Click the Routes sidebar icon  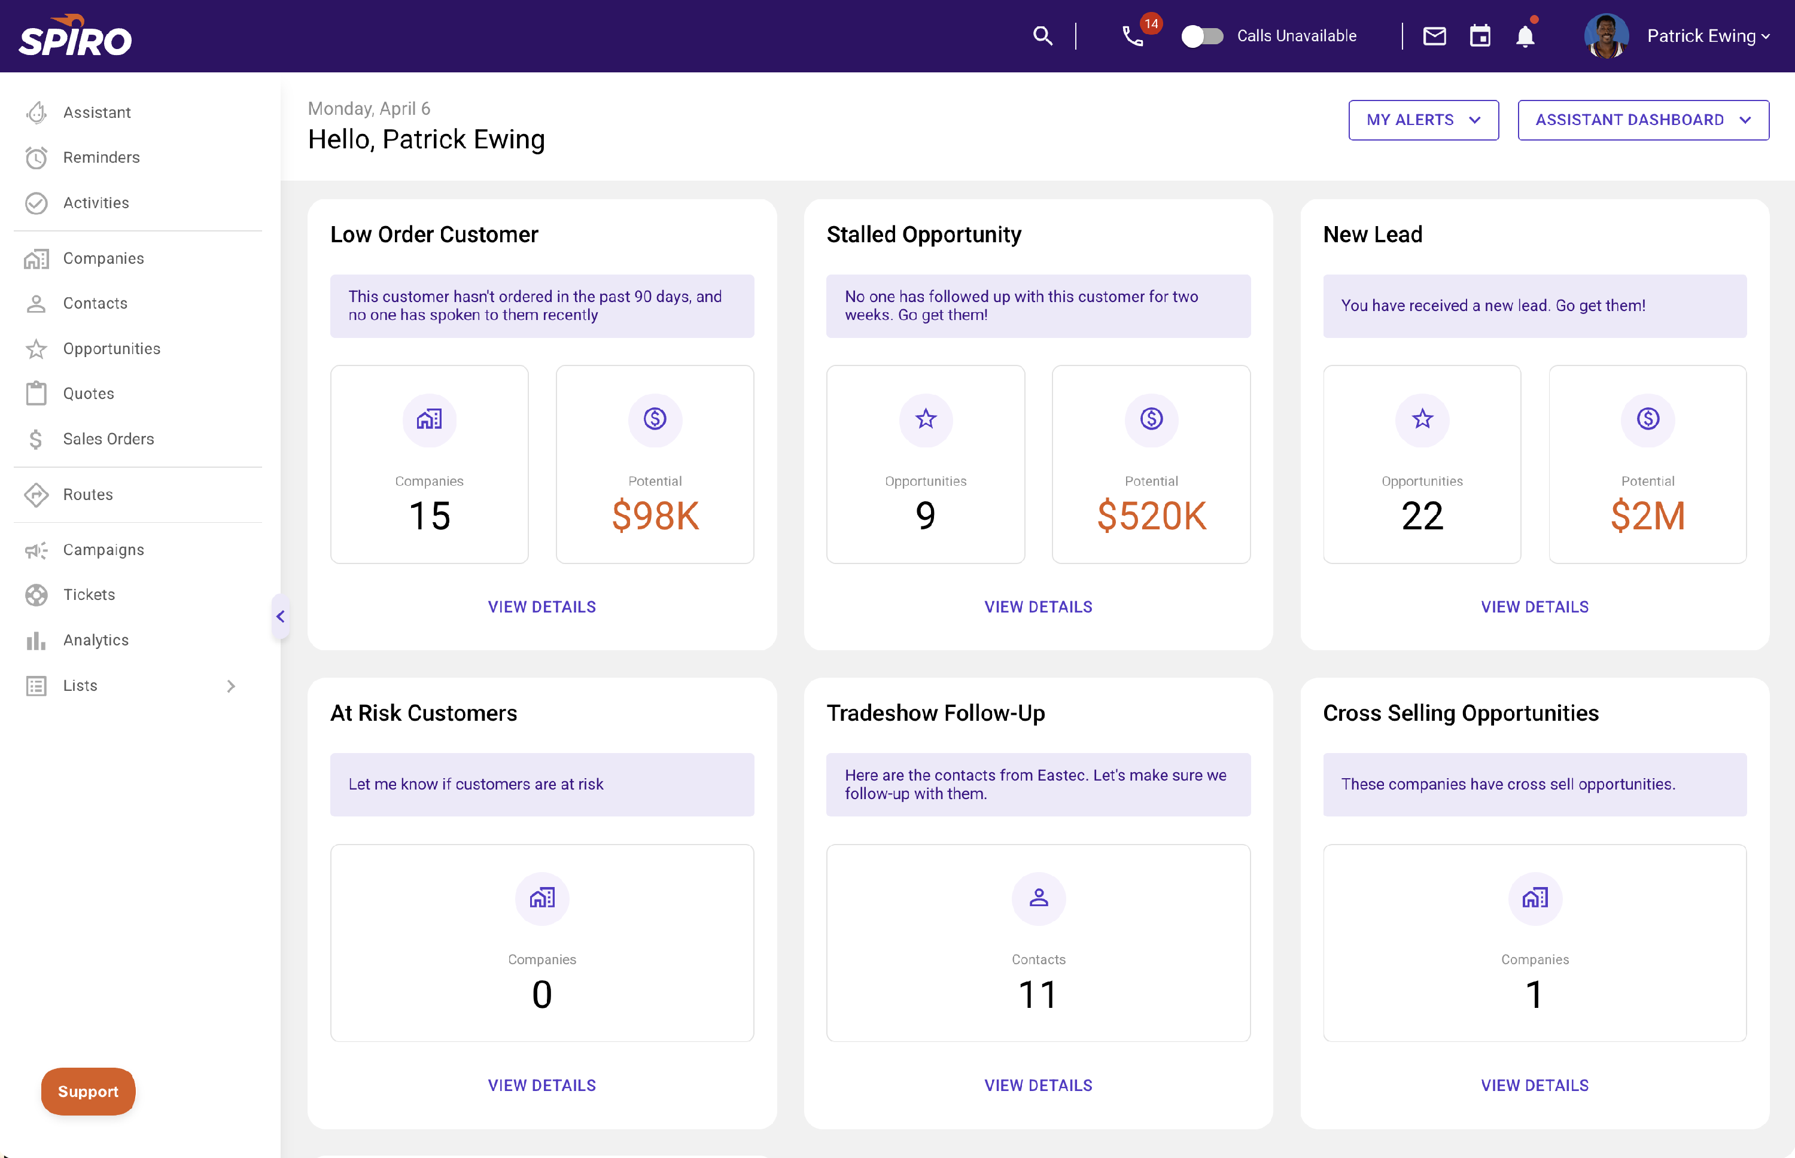36,495
